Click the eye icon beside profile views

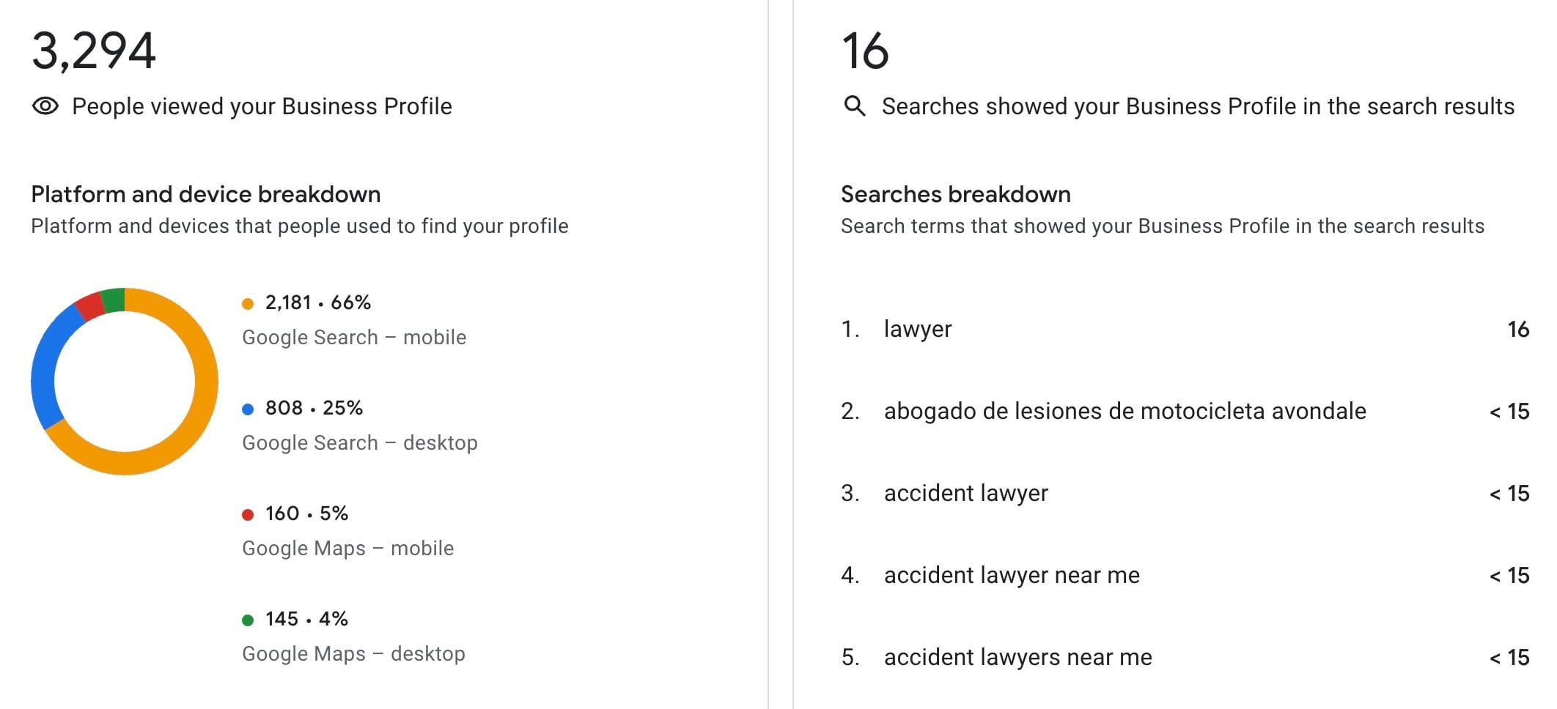pos(45,106)
